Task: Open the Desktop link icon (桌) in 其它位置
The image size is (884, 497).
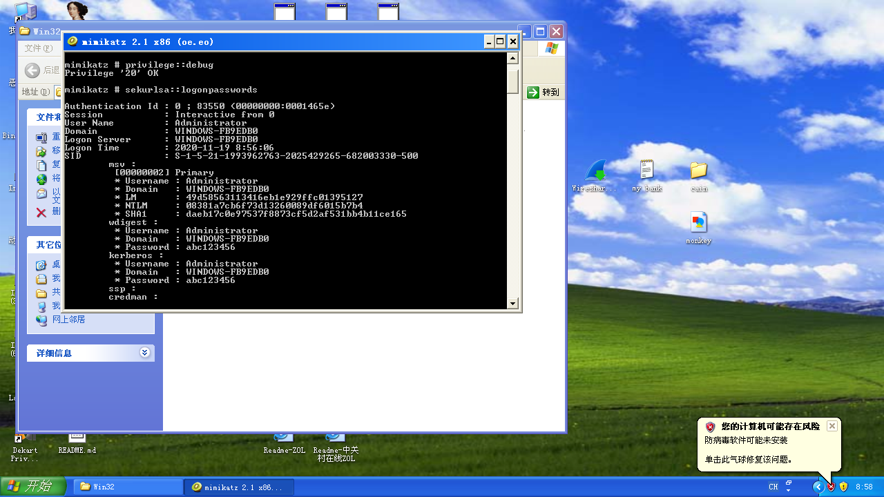Action: click(x=41, y=265)
